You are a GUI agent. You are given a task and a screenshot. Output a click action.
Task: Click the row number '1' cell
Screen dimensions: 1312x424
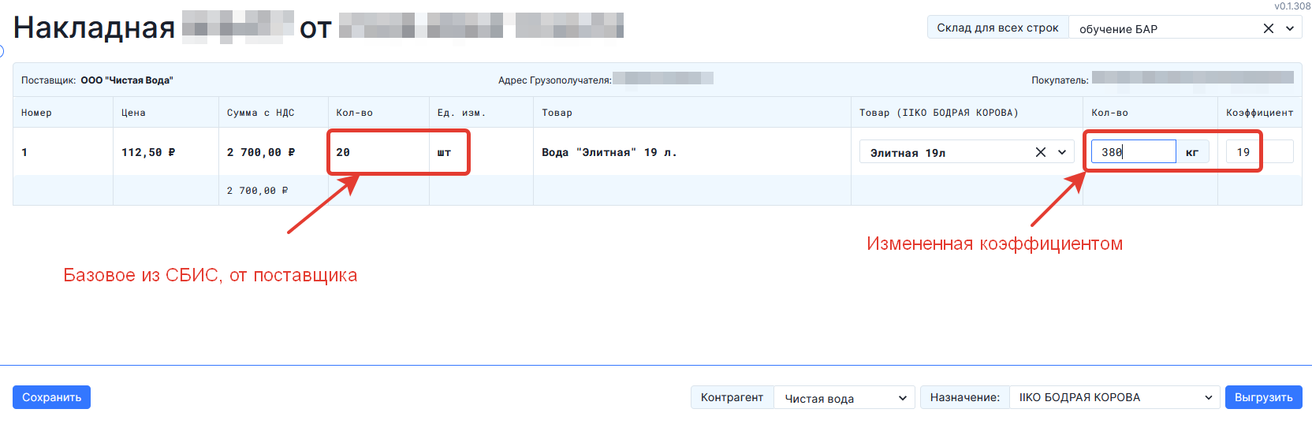coord(24,152)
